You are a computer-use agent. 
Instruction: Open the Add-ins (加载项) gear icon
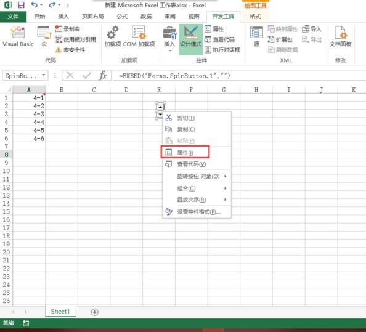(113, 36)
